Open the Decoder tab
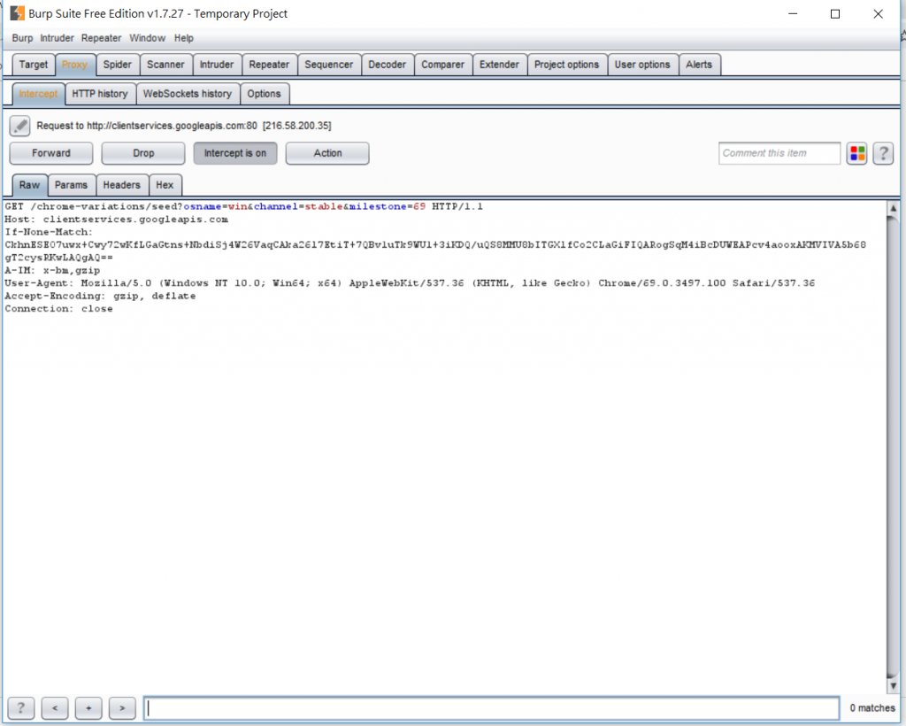Screen dimensions: 906x726 pyautogui.click(x=388, y=65)
